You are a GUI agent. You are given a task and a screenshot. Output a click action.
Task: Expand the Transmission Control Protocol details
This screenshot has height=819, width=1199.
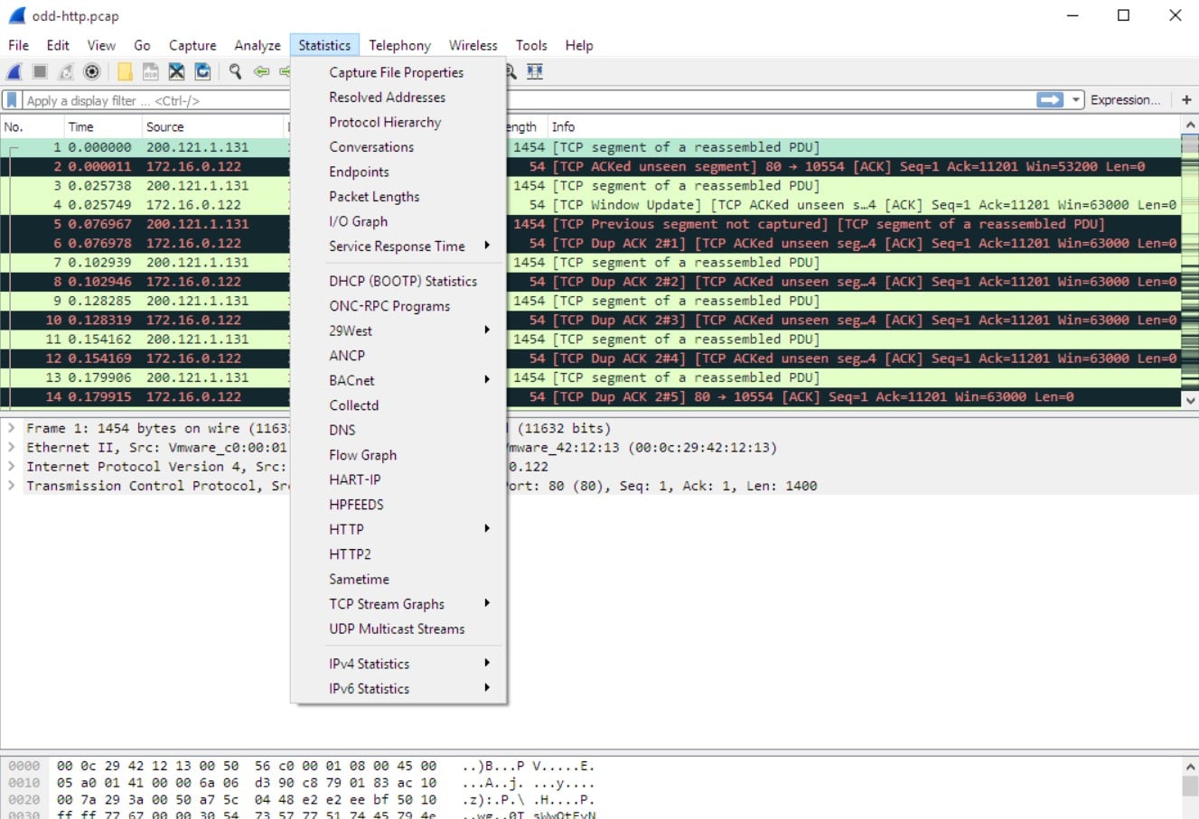10,486
